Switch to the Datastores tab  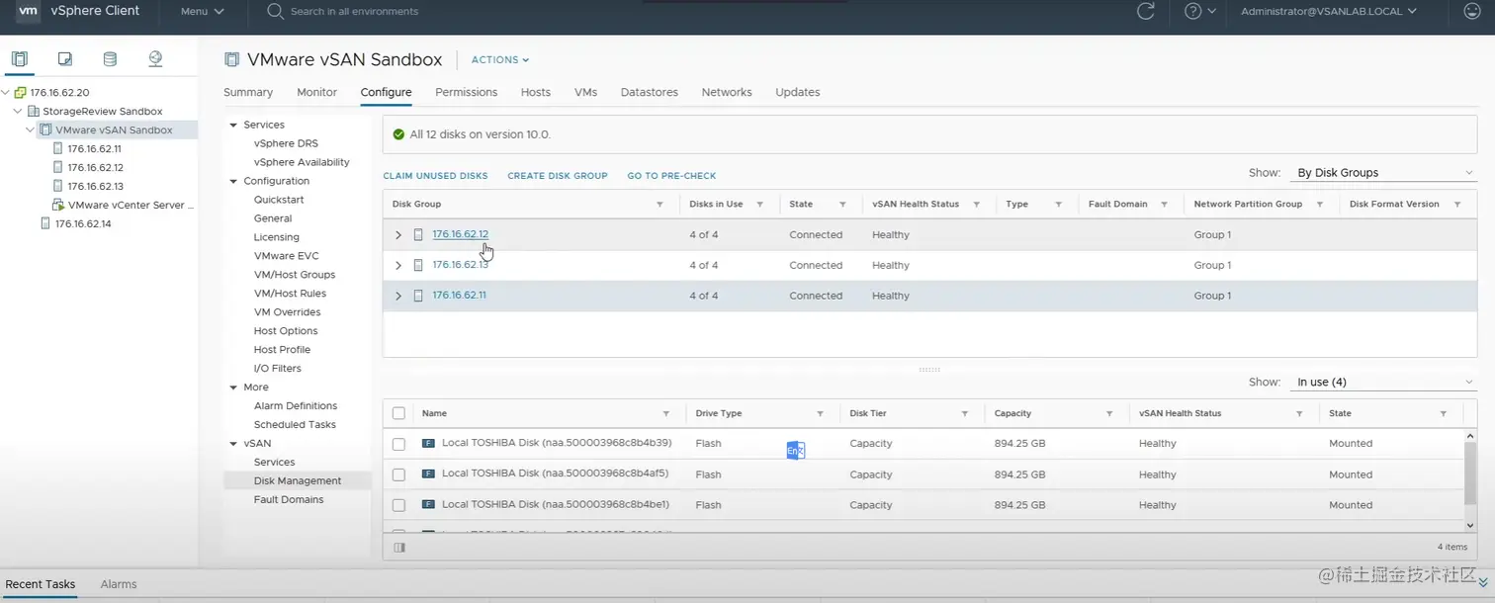(650, 92)
